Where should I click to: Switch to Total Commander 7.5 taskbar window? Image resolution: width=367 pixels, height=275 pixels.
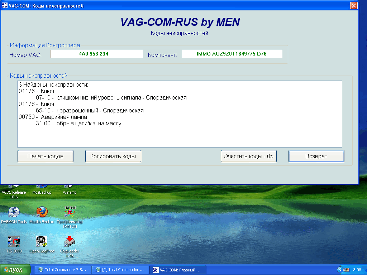click(62, 270)
